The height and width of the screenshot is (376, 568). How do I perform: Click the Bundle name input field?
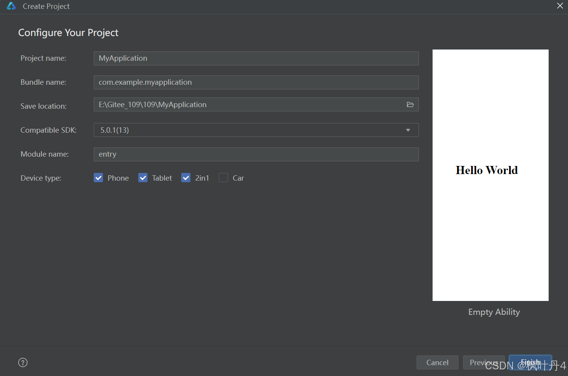[x=256, y=82]
